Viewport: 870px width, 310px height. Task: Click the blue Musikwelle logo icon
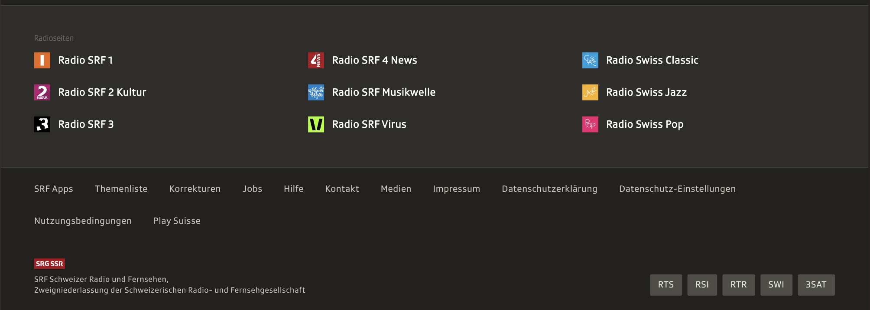click(x=316, y=92)
